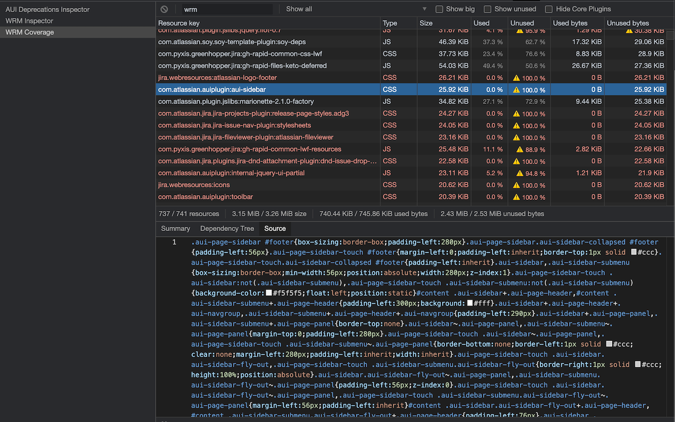Click the 2.43 MiB / 2.53 MiB unused bytes status
Viewport: 675px width, 422px height.
pos(493,214)
